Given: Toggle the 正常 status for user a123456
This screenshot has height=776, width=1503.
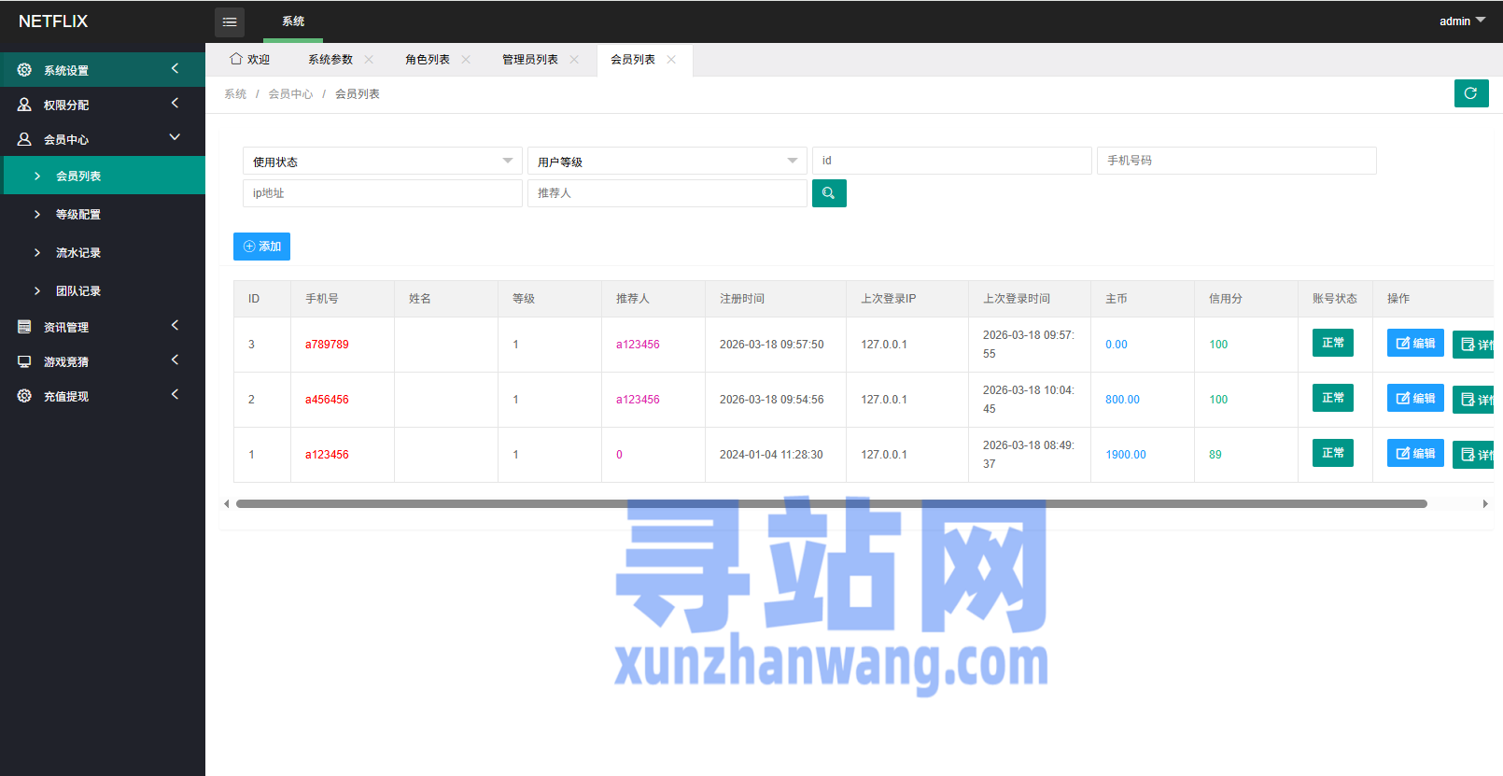Looking at the screenshot, I should click(x=1332, y=453).
